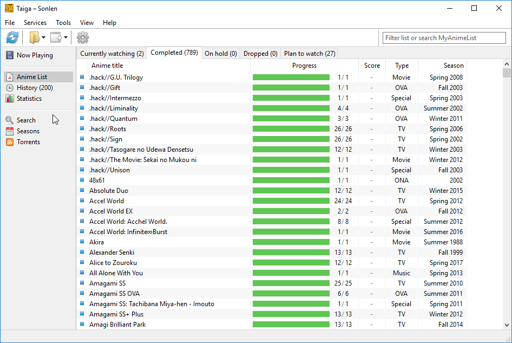Image resolution: width=512 pixels, height=343 pixels.
Task: Sort by Type column header
Action: point(402,66)
